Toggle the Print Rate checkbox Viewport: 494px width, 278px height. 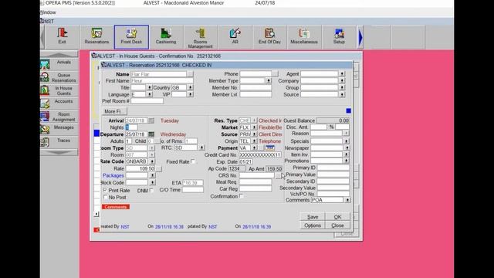pos(105,190)
